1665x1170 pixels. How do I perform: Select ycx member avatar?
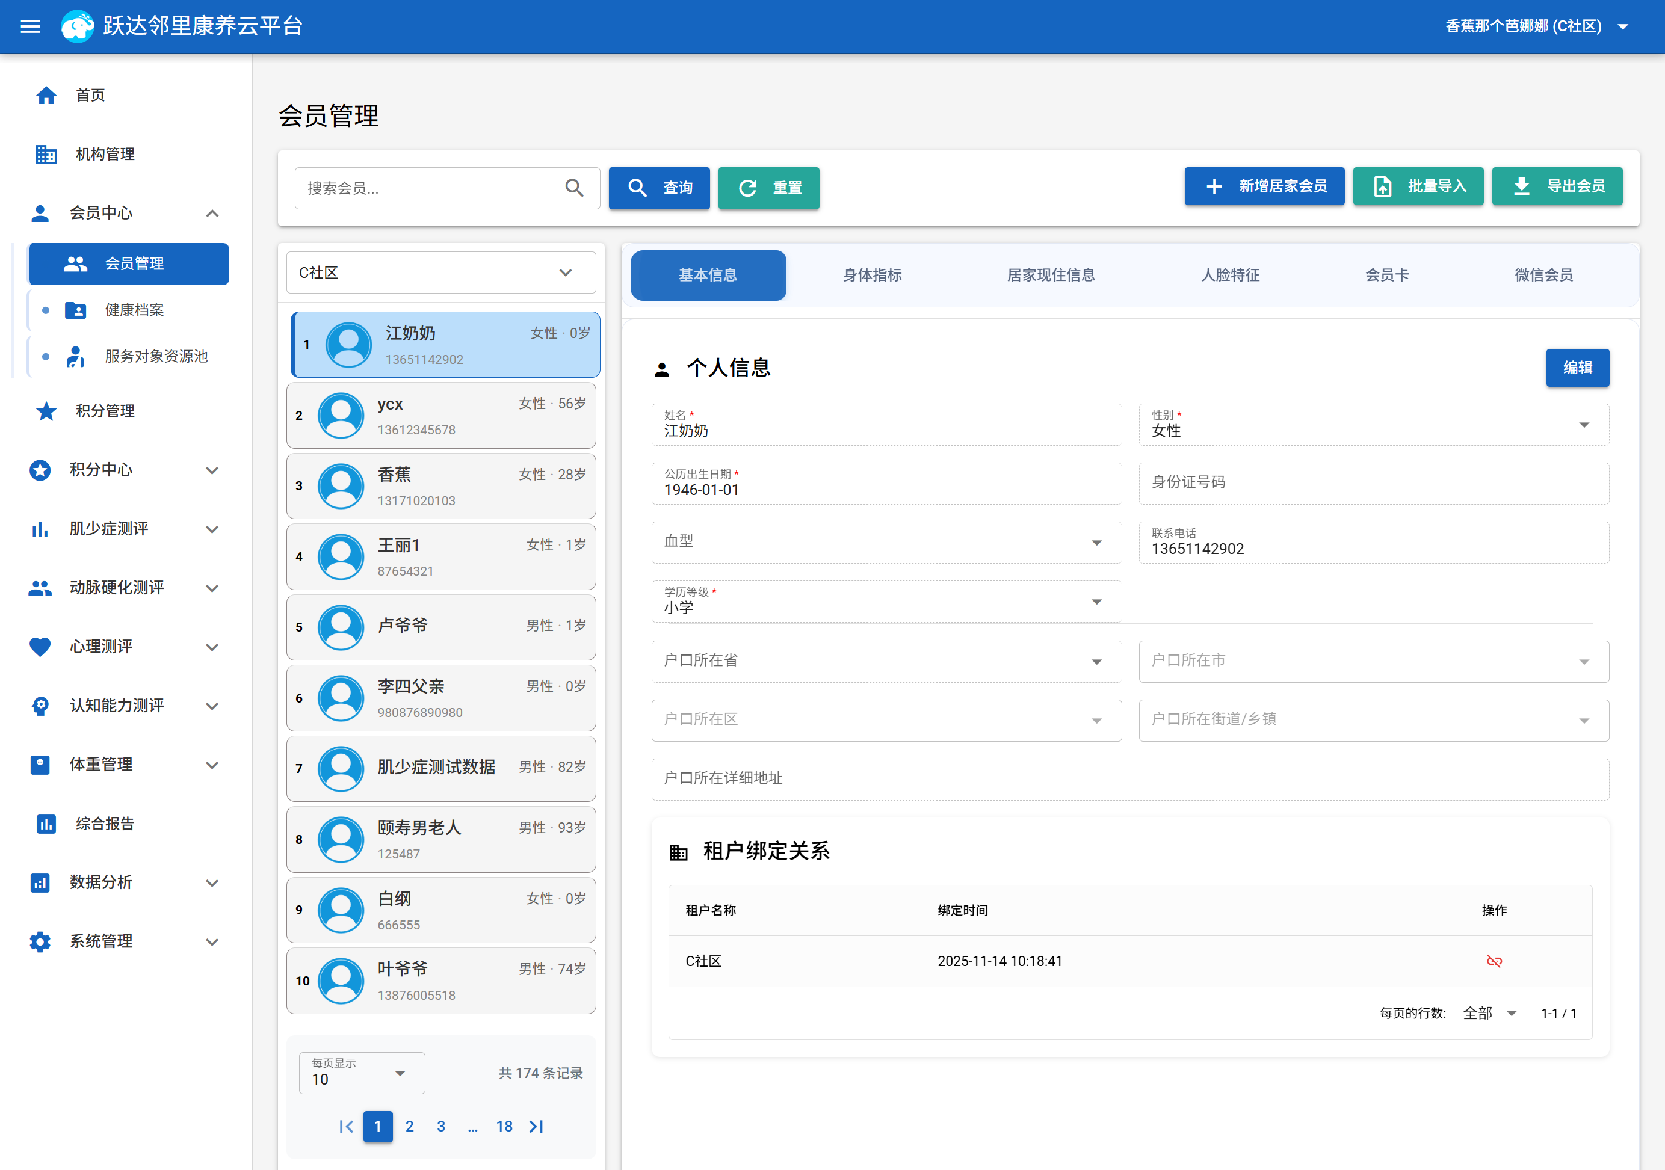(x=341, y=416)
